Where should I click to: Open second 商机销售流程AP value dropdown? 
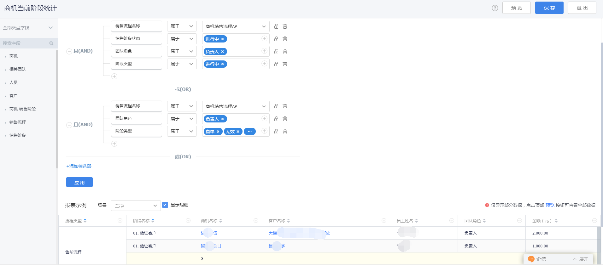pos(236,106)
